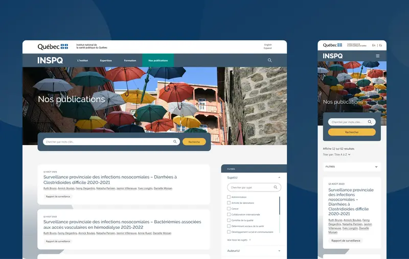Click magnifier icon in desktop keyword search field
Viewport: 409px width, 259px height.
175,142
